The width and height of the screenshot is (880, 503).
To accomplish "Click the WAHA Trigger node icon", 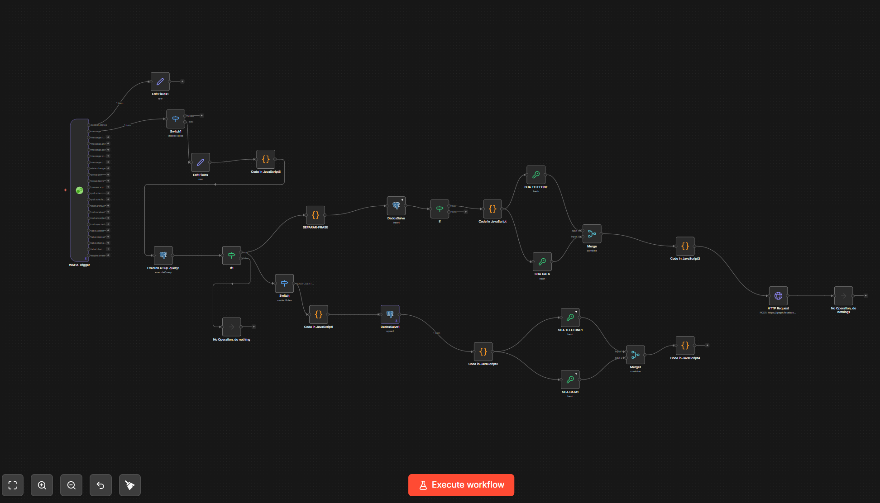I will pyautogui.click(x=79, y=190).
